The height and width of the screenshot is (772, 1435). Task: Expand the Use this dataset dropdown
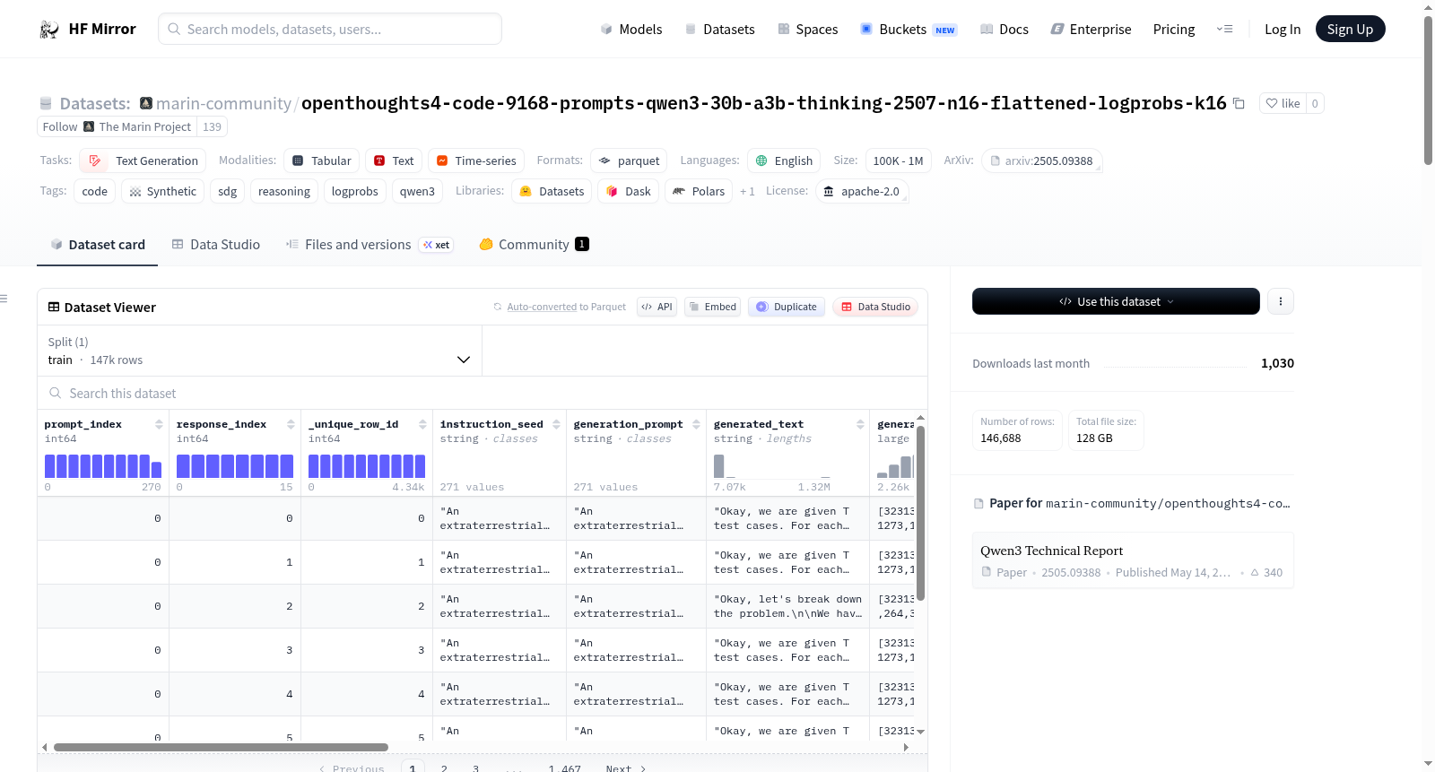click(x=1116, y=301)
